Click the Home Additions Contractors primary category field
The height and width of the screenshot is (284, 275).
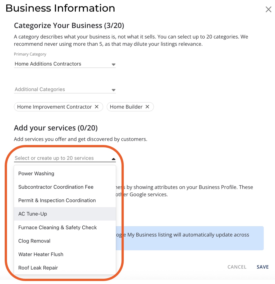(x=60, y=64)
